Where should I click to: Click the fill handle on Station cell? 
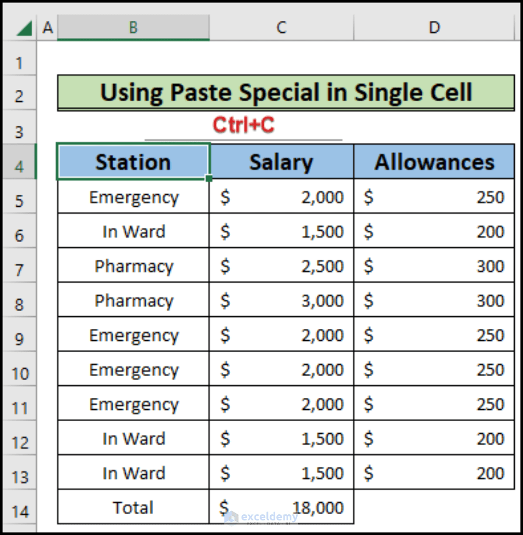point(209,179)
